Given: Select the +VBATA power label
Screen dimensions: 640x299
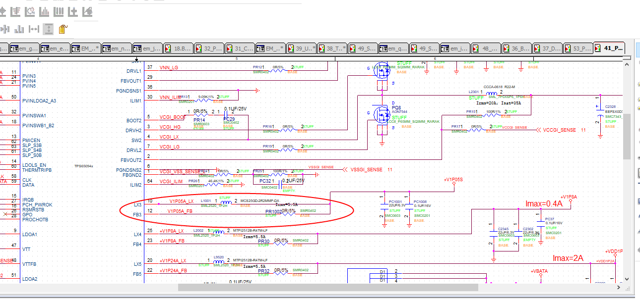Looking at the screenshot, I should coord(539,271).
